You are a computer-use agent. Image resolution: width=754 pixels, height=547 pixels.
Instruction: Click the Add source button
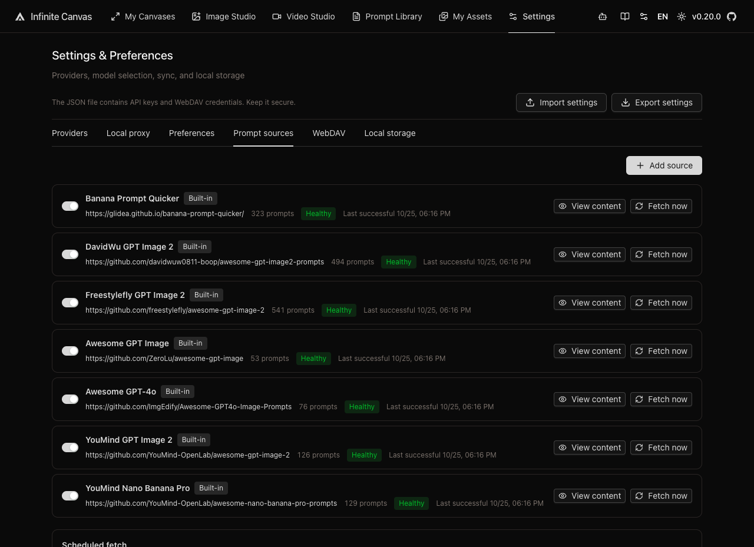(x=664, y=165)
